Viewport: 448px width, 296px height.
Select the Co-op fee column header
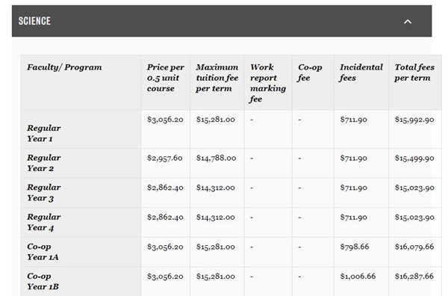[310, 73]
